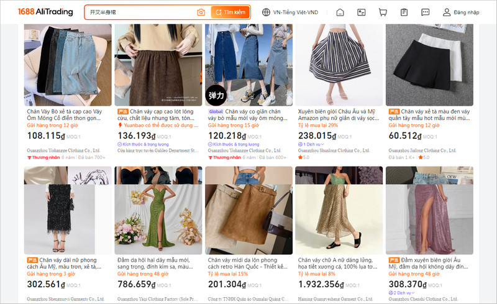Click Yuanbao có thể được sử dụng text
Viewport: 497px width, 304px height.
(x=161, y=126)
